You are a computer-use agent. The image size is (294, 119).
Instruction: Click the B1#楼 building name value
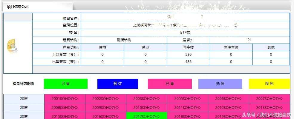pos(185,33)
